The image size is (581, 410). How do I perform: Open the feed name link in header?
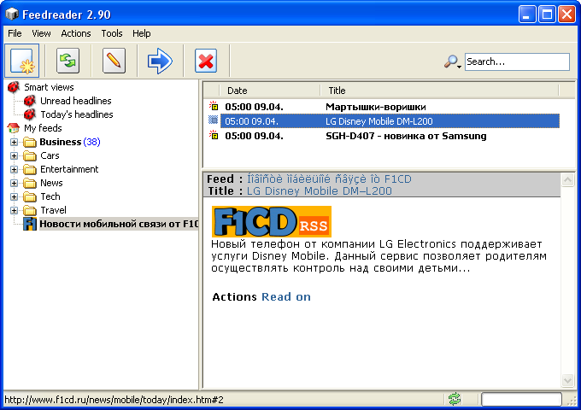tap(329, 179)
